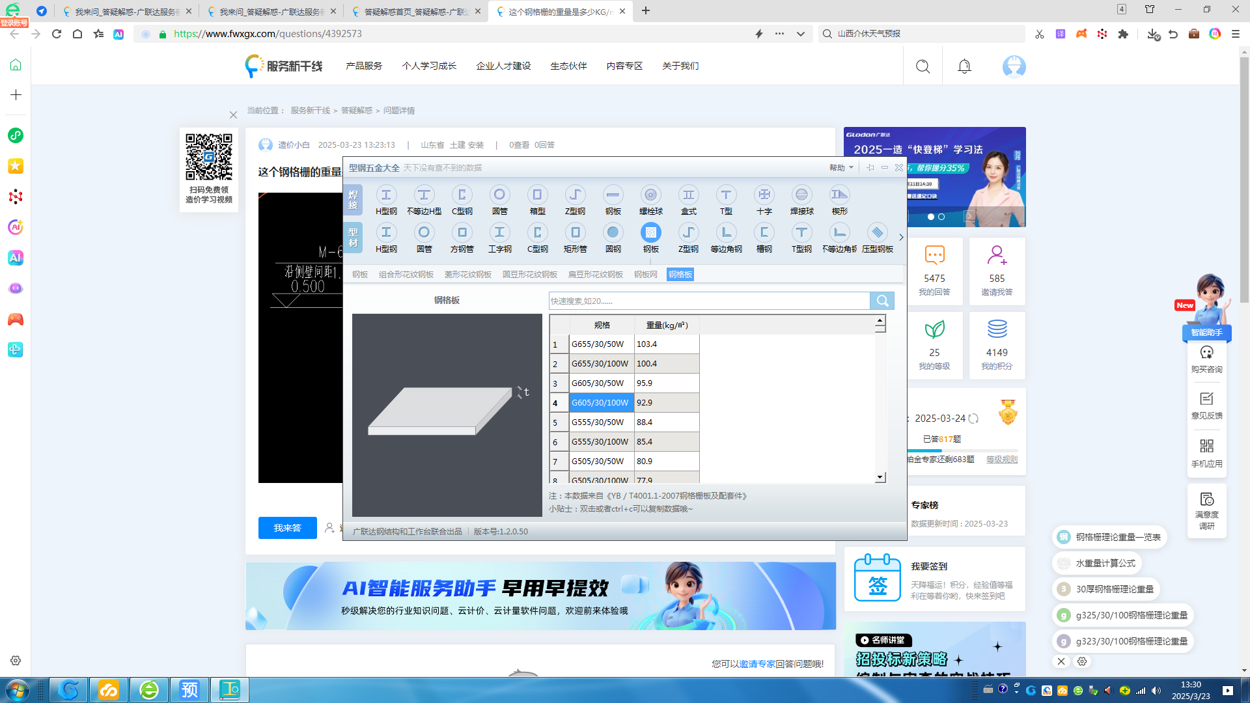Viewport: 1250px width, 703px height.
Task: Switch to 圆豆形花纹钢板 sub-tab
Action: 530,275
